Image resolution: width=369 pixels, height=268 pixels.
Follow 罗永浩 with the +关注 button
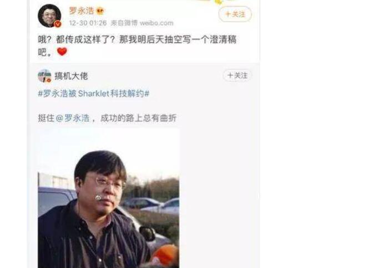click(235, 14)
